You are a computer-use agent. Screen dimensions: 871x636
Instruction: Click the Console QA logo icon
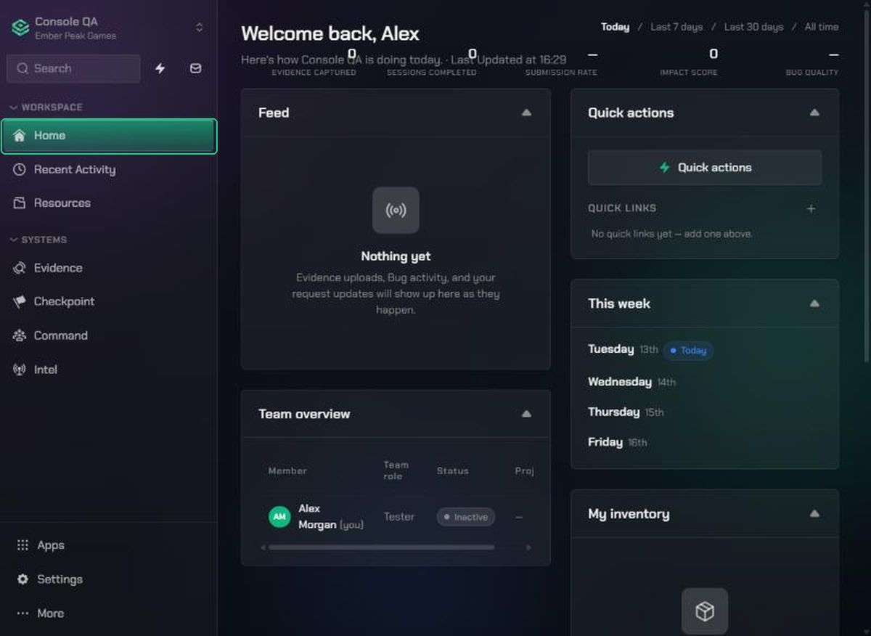(20, 28)
